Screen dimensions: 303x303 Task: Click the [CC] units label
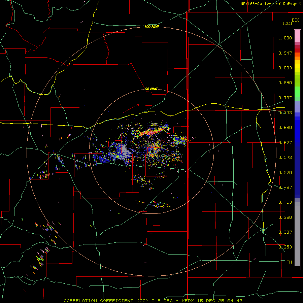(x=287, y=23)
